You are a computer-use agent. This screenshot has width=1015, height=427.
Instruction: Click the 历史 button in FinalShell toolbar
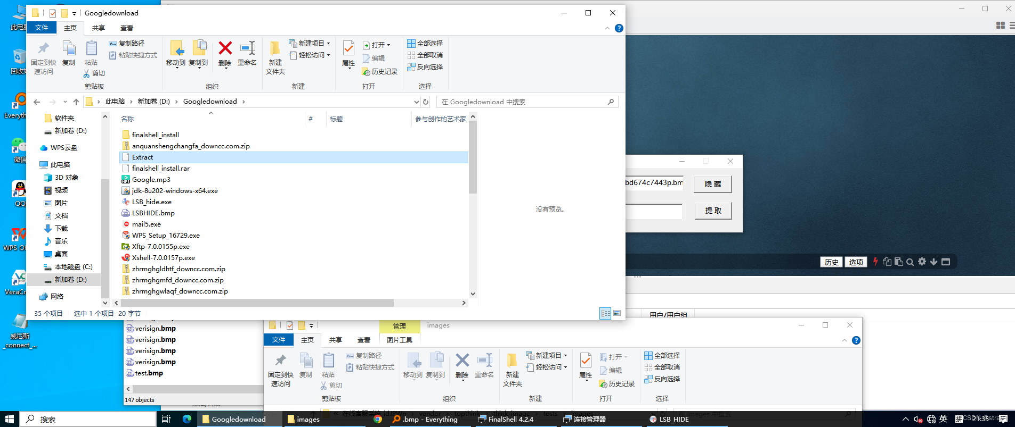pyautogui.click(x=831, y=262)
